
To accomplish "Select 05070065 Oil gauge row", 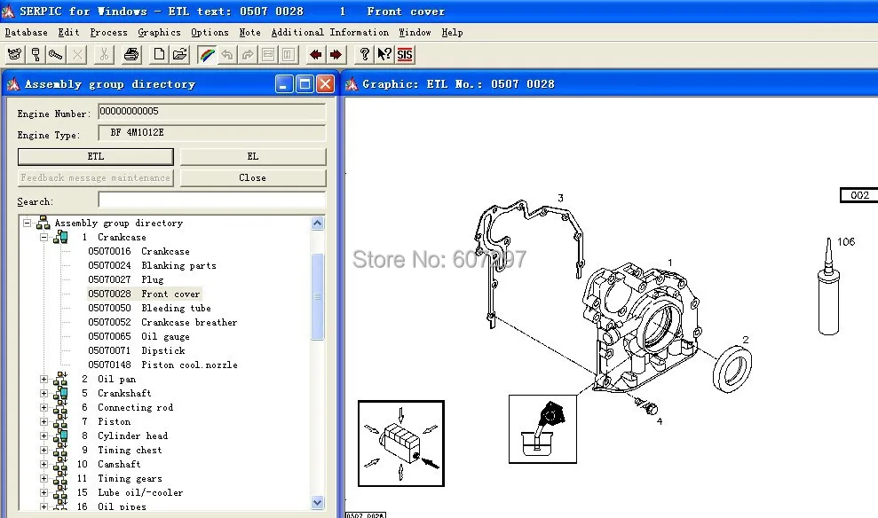I will 138,337.
